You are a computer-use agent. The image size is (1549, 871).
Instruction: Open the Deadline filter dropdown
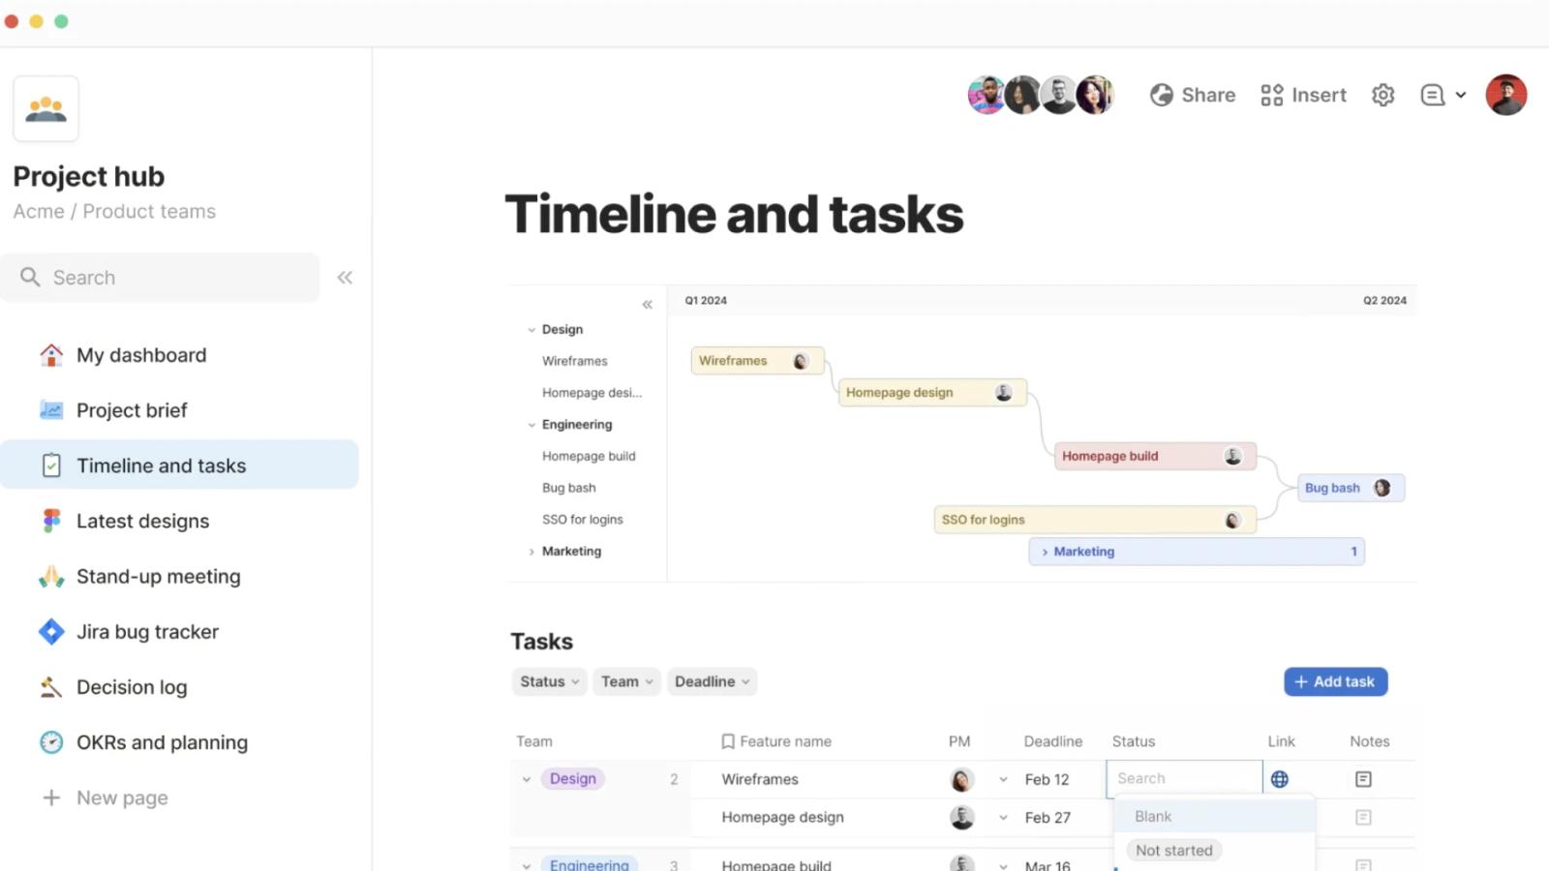pos(712,681)
